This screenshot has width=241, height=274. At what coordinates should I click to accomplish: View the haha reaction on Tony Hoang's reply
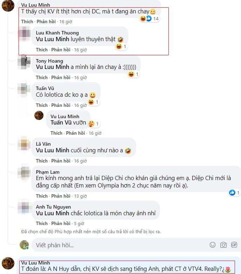point(134,74)
